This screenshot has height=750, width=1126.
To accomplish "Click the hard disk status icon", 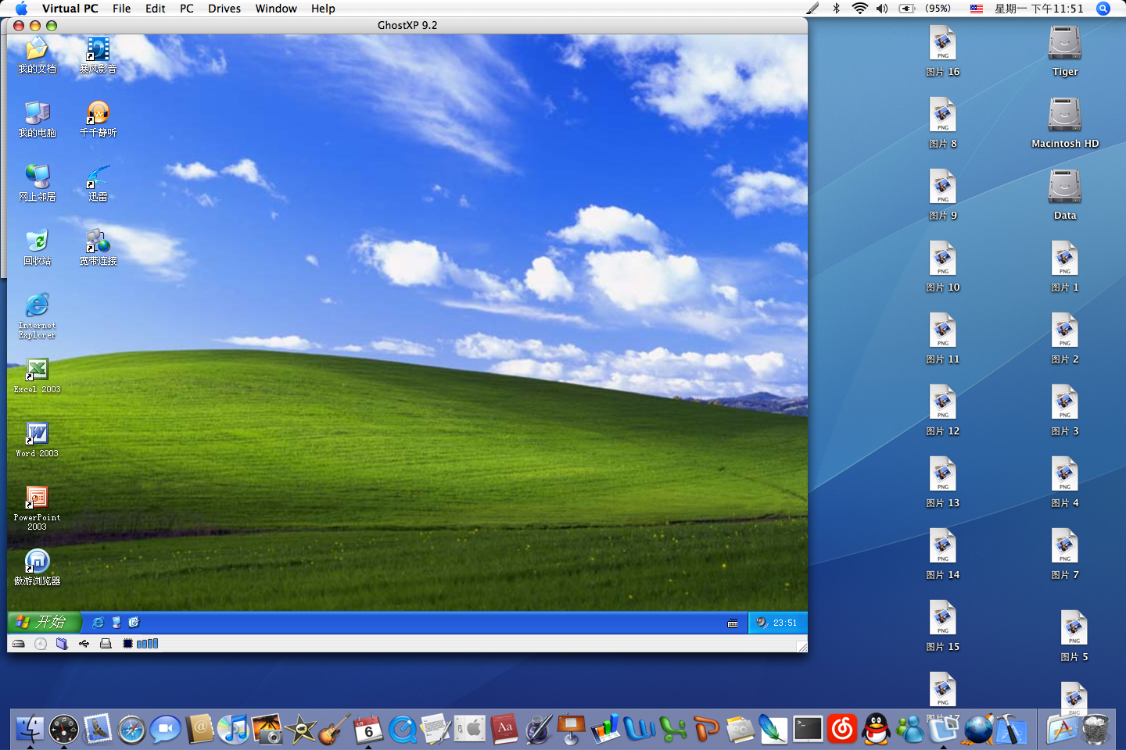I will click(19, 644).
